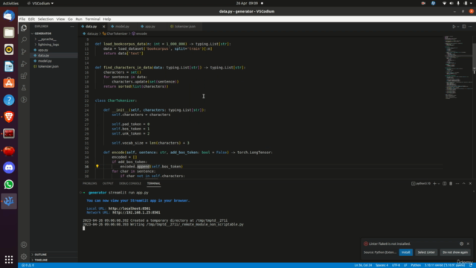The height and width of the screenshot is (268, 476).
Task: Open the Terminal menu
Action: click(x=92, y=19)
